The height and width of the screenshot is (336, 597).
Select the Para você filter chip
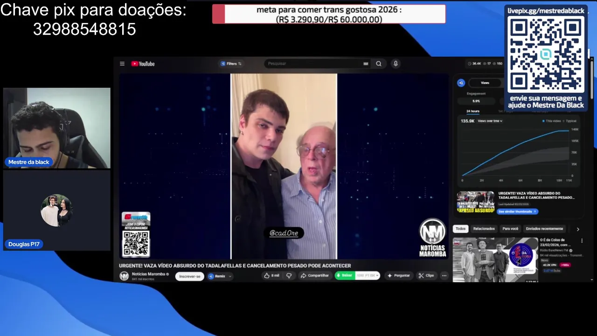[x=510, y=229]
